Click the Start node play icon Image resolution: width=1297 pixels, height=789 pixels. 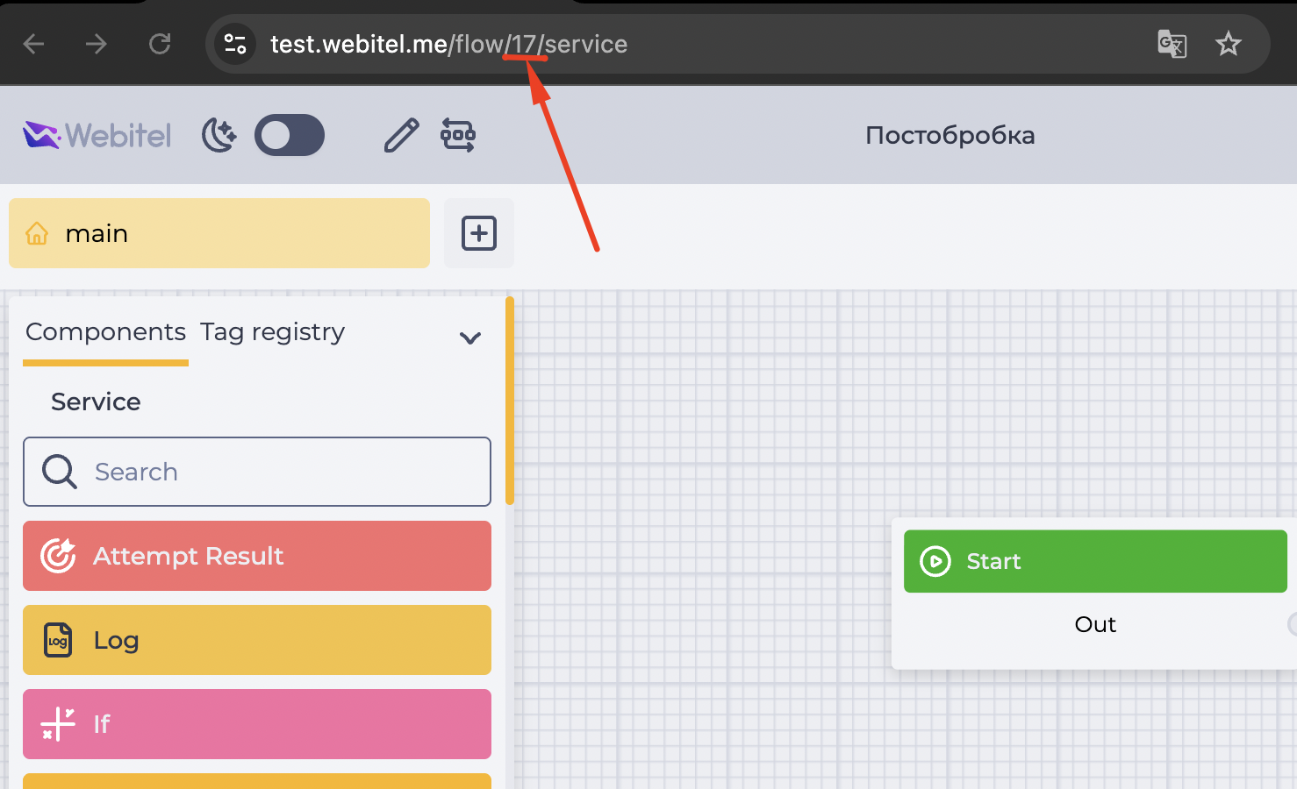935,561
